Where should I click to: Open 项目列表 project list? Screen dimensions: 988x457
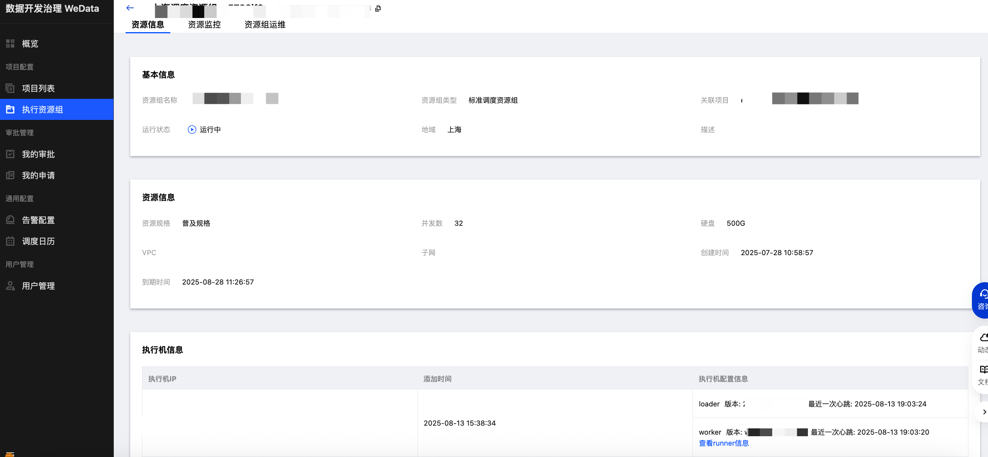(38, 88)
